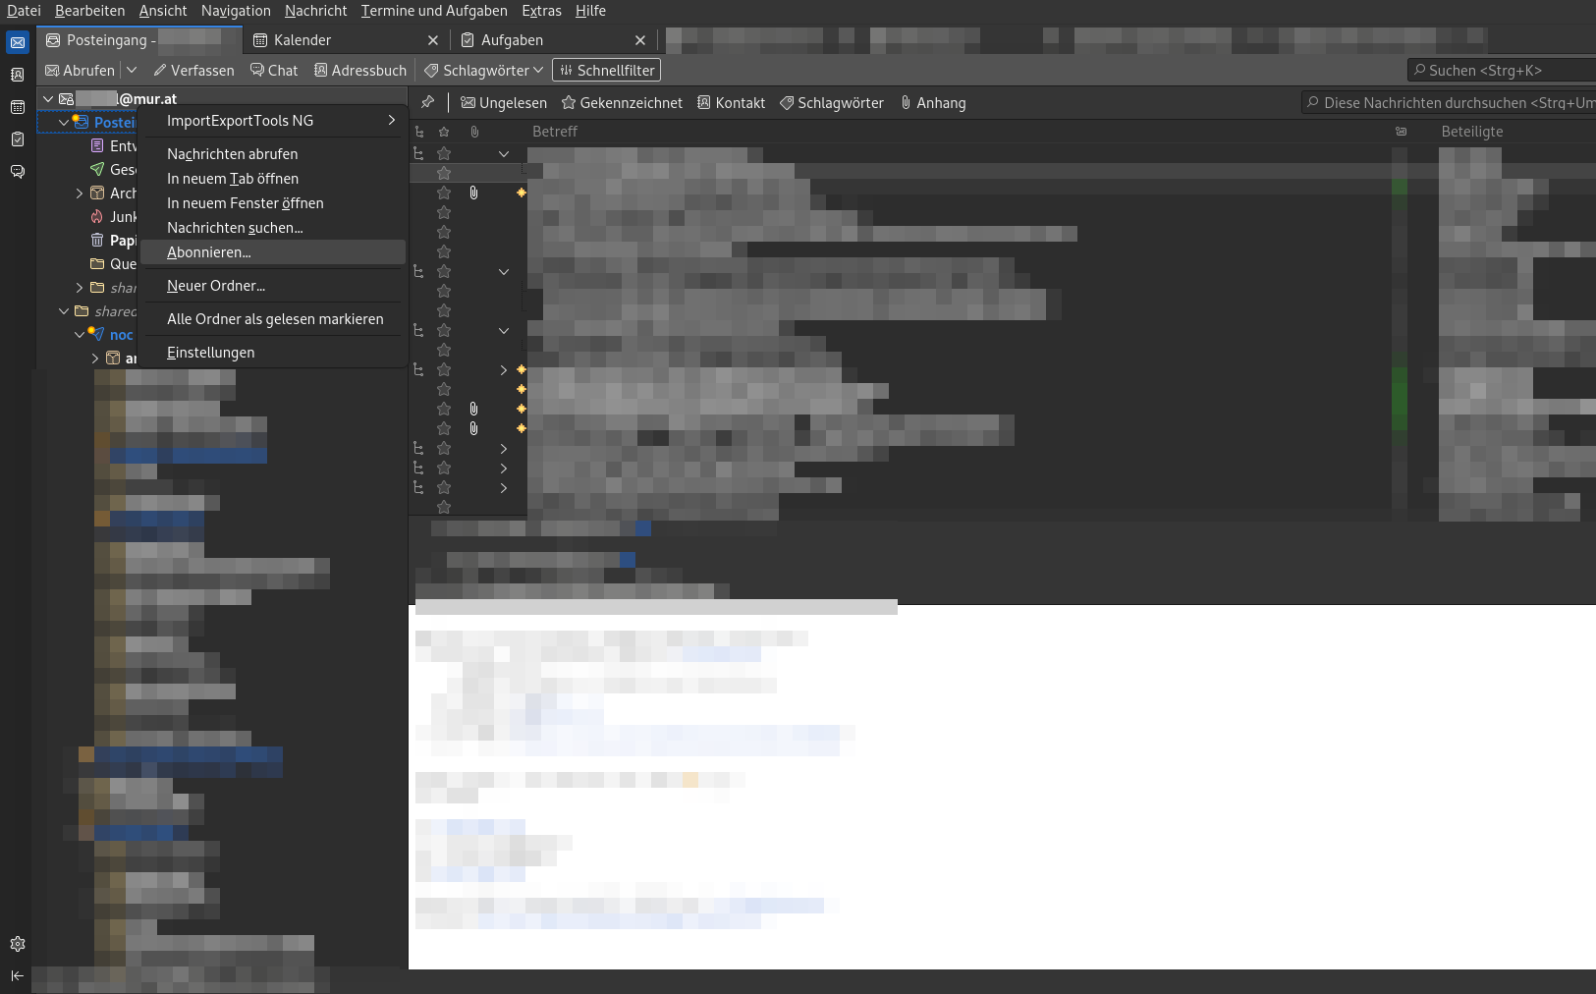Open the Address Book sidebar icon
The height and width of the screenshot is (994, 1596).
click(x=17, y=75)
